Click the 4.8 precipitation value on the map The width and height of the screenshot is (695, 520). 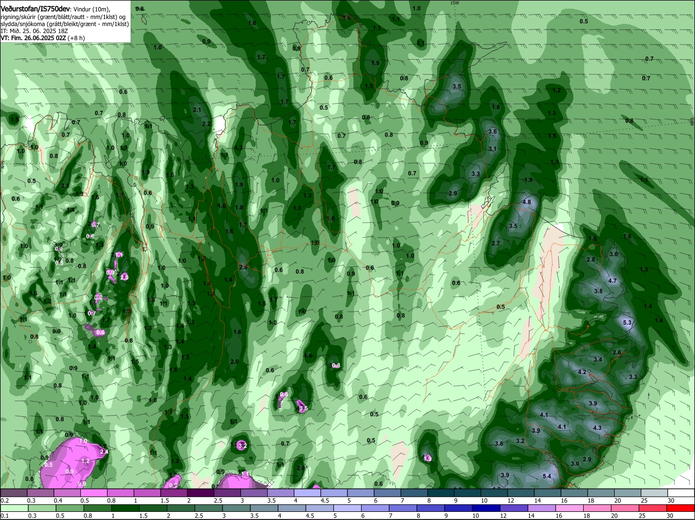coord(526,202)
